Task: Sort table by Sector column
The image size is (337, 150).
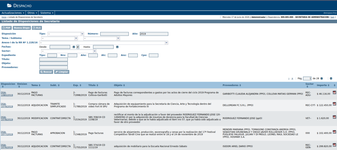Action: pos(307,87)
